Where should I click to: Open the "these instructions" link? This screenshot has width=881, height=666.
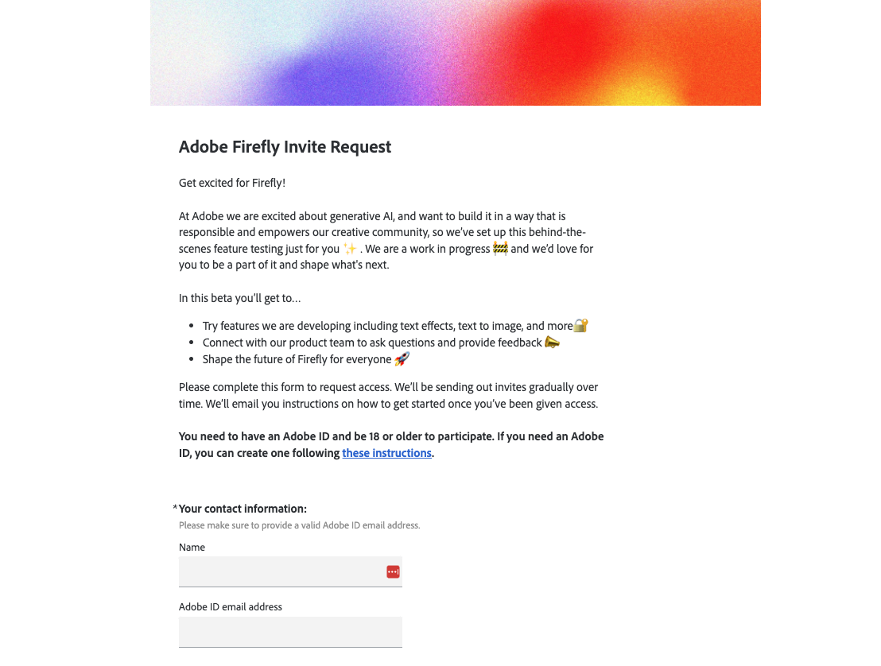[386, 453]
